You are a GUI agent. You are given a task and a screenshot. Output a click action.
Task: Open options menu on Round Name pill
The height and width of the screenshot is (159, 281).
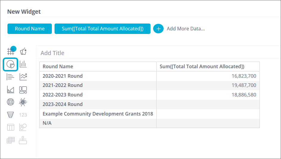(x=48, y=29)
